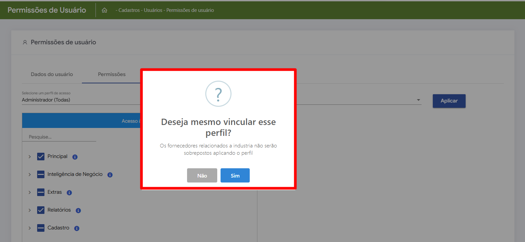
Task: Open the access profile dropdown arrow
Action: [x=418, y=100]
